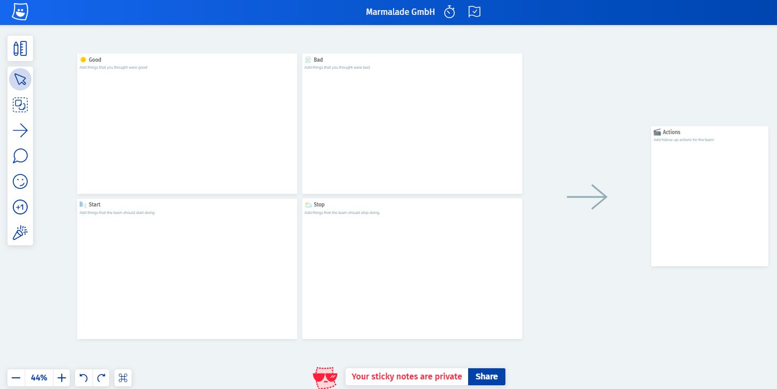Click the 44% zoom level indicator
This screenshot has height=389, width=777.
[x=39, y=378]
